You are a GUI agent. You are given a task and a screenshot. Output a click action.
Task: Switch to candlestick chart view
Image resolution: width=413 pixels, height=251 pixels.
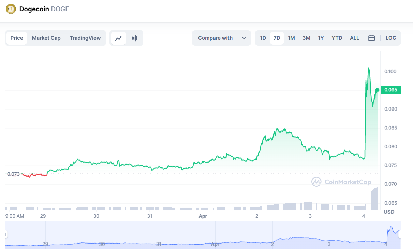pos(135,38)
